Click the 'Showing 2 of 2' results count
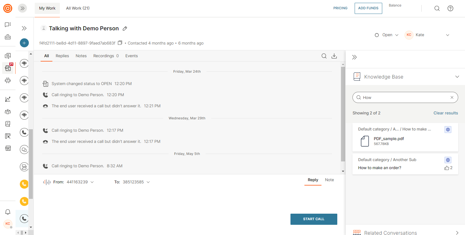 pos(366,113)
